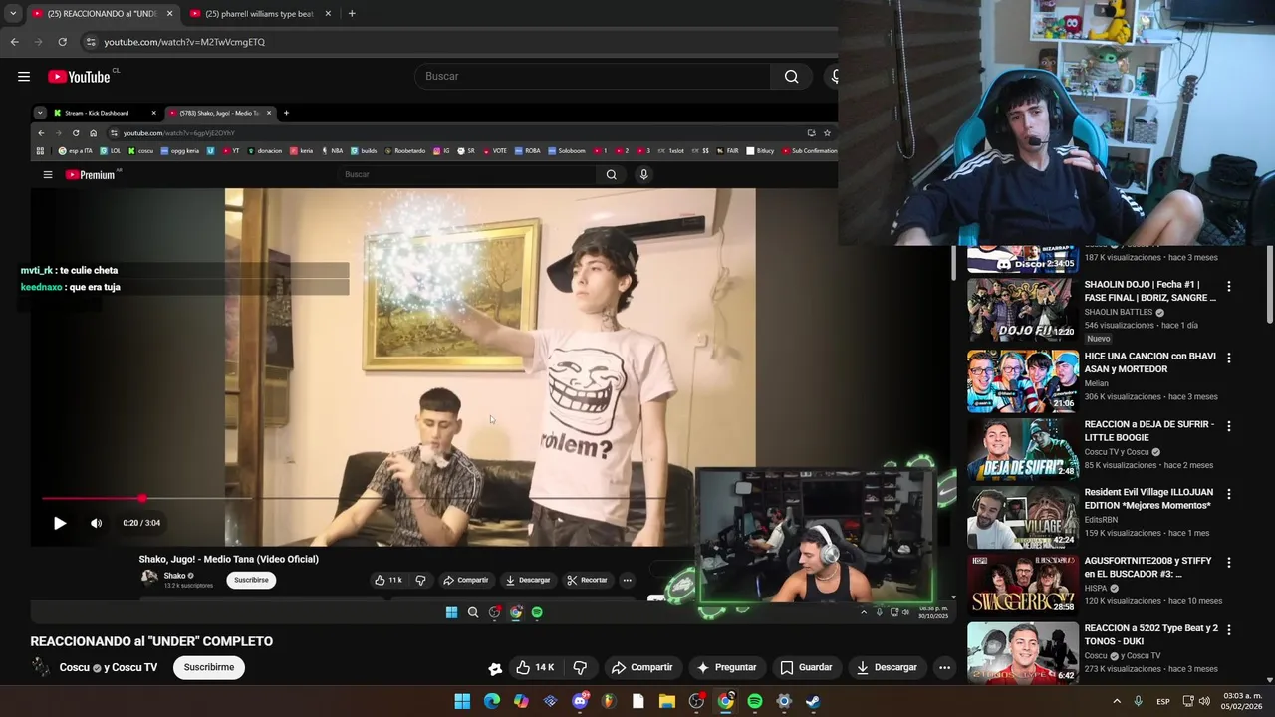The image size is (1275, 717).
Task: Open Spotify from taskbar
Action: pos(755,701)
